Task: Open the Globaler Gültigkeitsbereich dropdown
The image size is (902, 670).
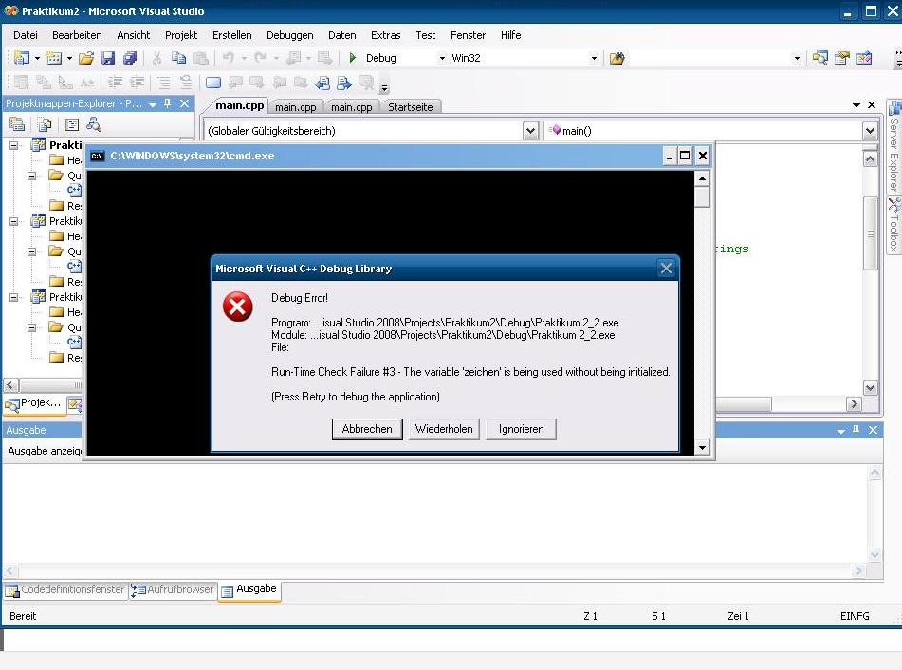Action: click(x=530, y=131)
